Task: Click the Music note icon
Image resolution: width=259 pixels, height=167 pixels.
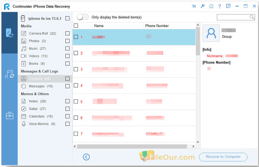Action: pyautogui.click(x=23, y=49)
